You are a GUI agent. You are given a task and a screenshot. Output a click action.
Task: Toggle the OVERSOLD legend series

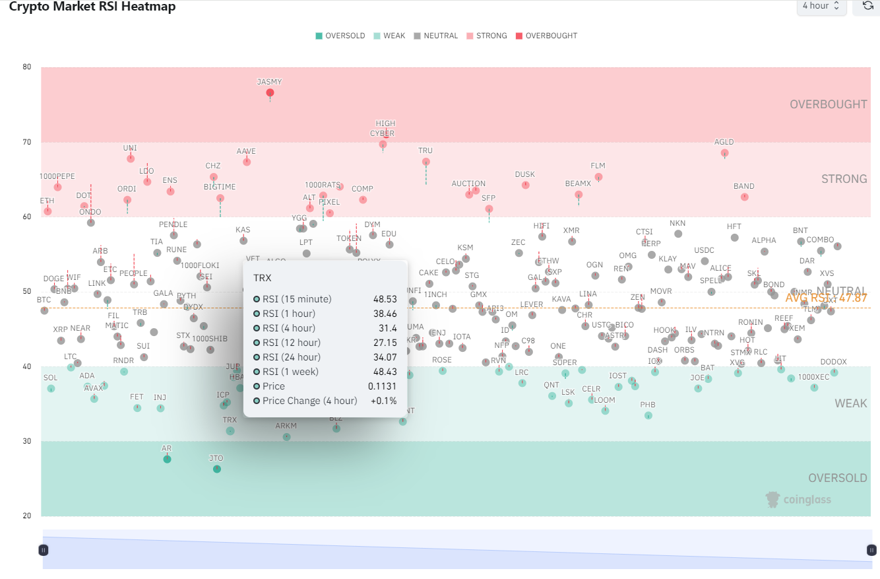340,36
